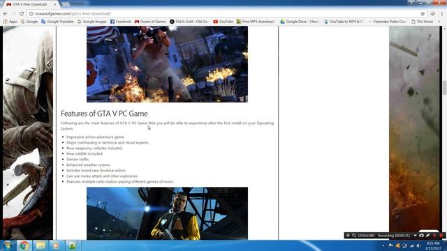Click the 'Enhanced weather system' bullet
Image resolution: width=447 pixels, height=251 pixels.
click(89, 165)
